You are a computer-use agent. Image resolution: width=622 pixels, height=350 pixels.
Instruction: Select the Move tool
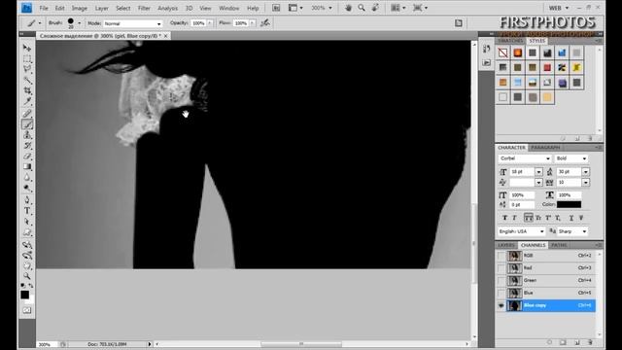(27, 48)
